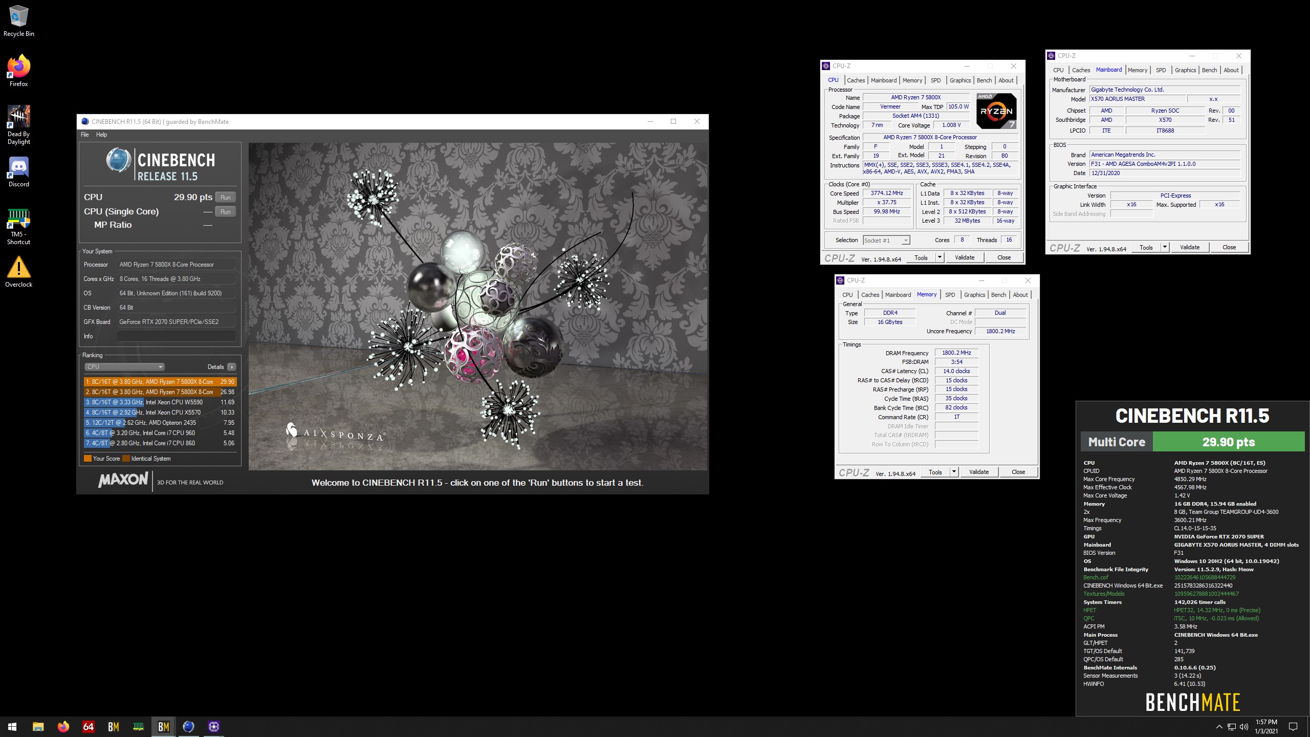Open the Windows Start menu

(12, 726)
